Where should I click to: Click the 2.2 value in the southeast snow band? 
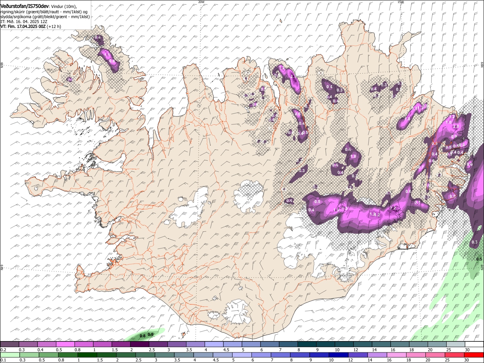point(392,208)
